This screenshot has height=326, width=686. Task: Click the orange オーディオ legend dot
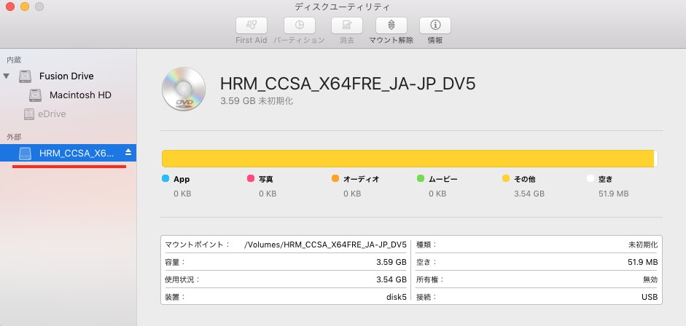[335, 178]
